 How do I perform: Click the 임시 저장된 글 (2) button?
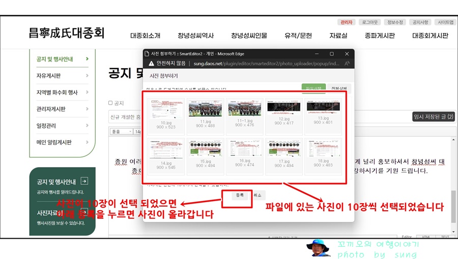434,116
